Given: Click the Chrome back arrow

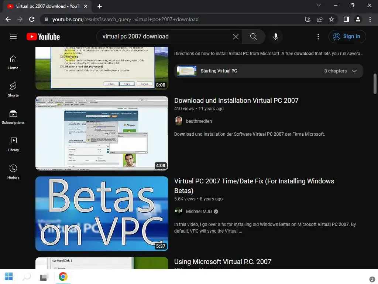Looking at the screenshot, I should point(8,19).
